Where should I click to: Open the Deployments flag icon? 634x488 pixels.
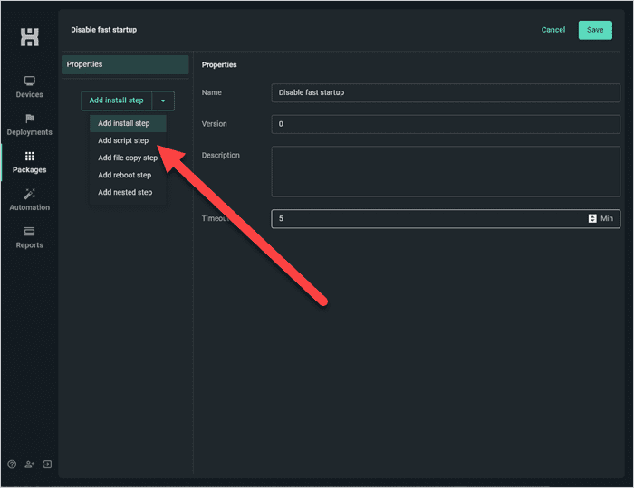coord(30,119)
